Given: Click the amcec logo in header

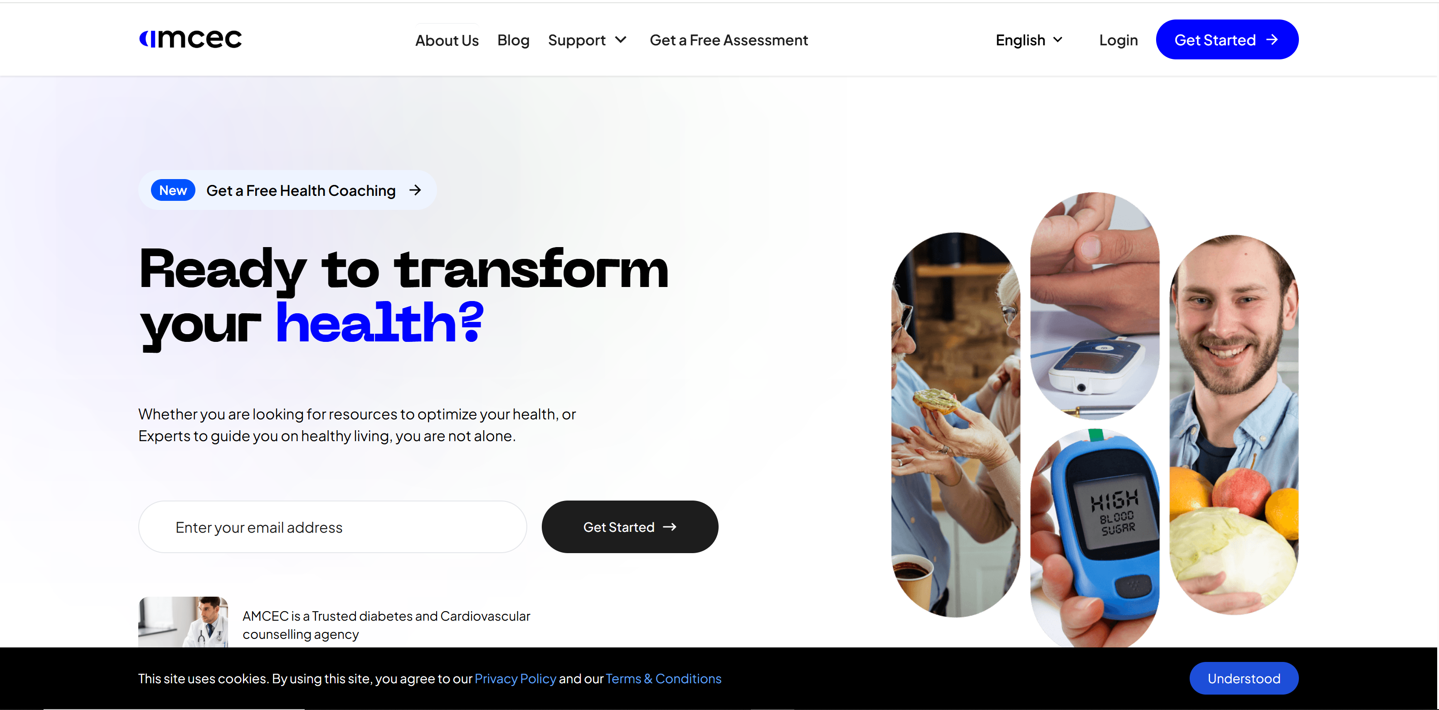Looking at the screenshot, I should point(190,39).
